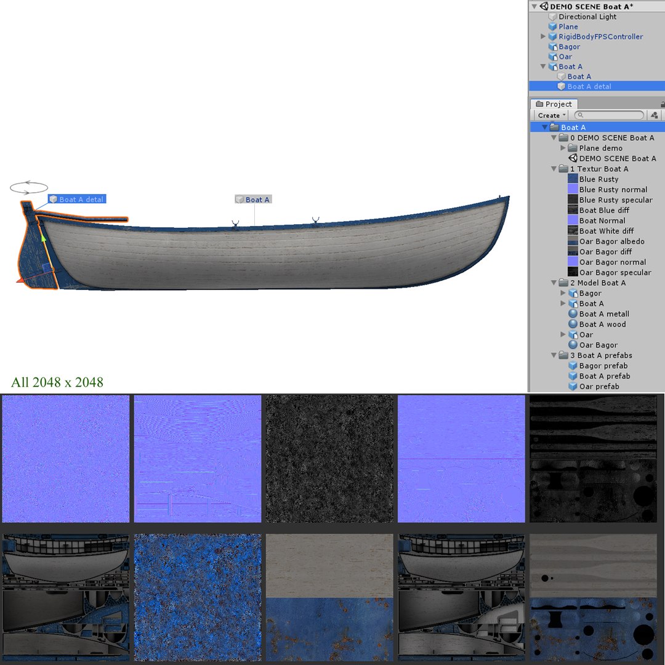The image size is (665, 665).
Task: Click the Directional Light object icon in hierarchy
Action: pos(552,17)
